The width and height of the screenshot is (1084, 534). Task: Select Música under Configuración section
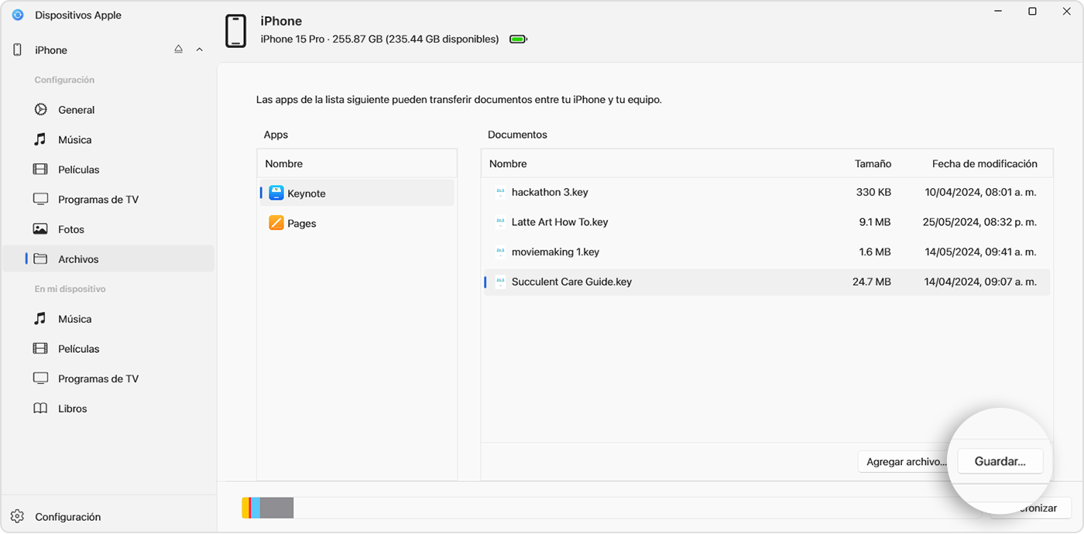tap(74, 140)
